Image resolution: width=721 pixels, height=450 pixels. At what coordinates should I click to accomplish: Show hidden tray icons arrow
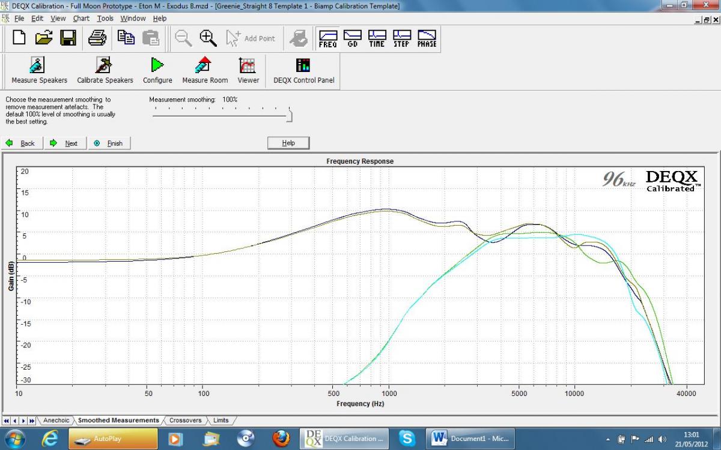[608, 439]
